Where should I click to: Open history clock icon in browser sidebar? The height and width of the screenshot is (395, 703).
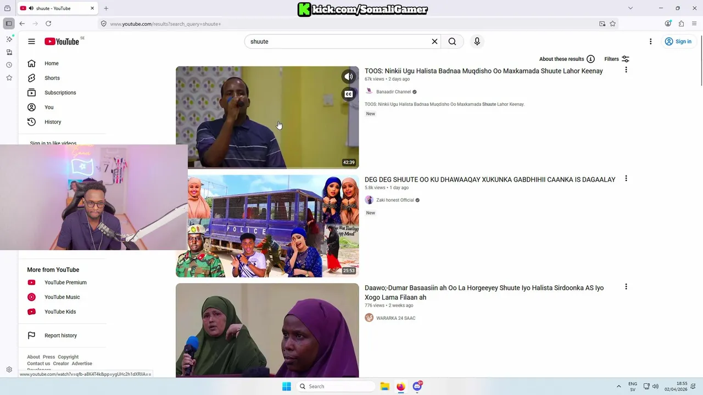tap(9, 65)
